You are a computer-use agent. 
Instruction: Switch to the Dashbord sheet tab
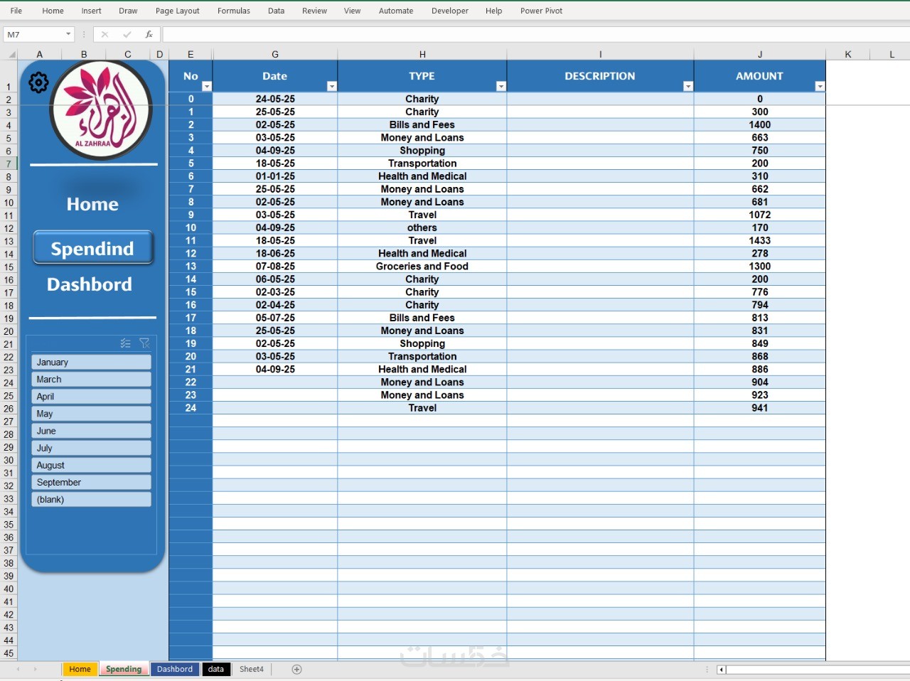(x=175, y=669)
